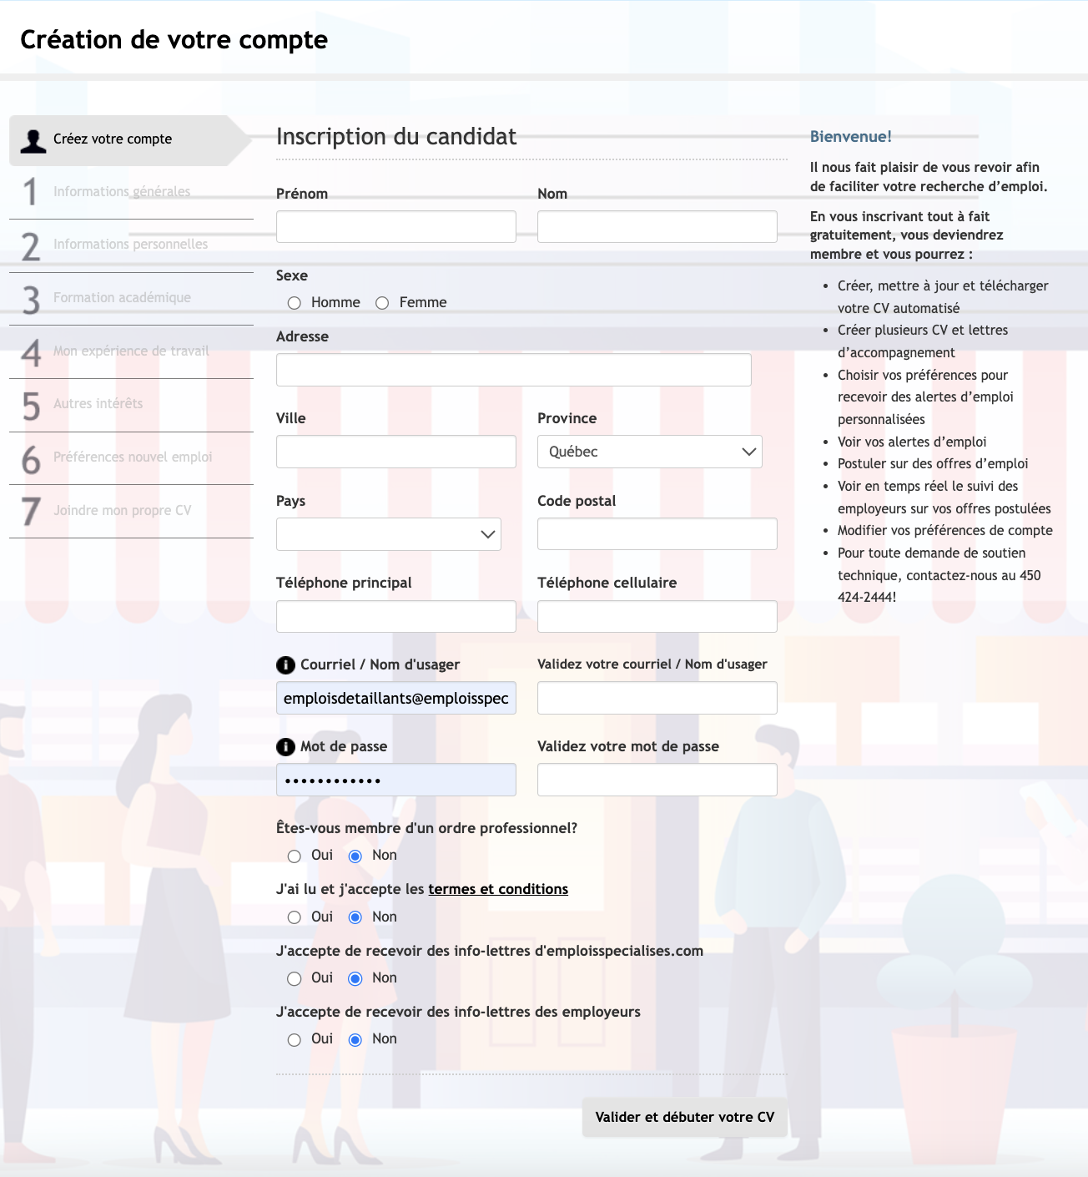
Task: Click the Validez votre courriel field
Action: pyautogui.click(x=657, y=698)
